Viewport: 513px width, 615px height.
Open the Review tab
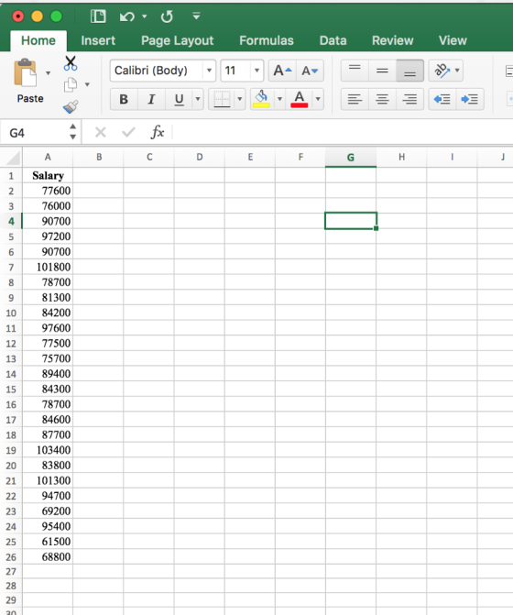[x=393, y=40]
